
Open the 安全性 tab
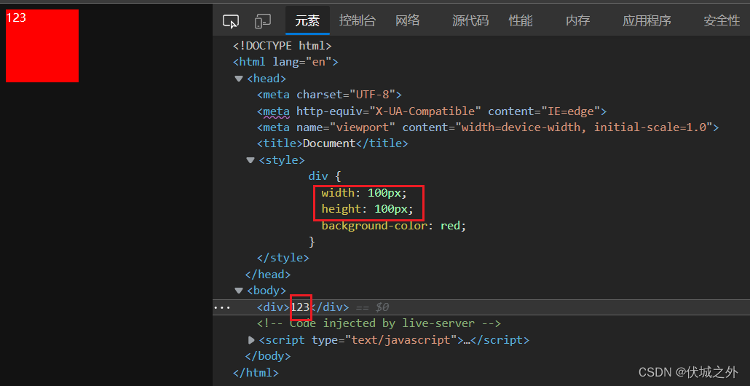click(x=722, y=20)
